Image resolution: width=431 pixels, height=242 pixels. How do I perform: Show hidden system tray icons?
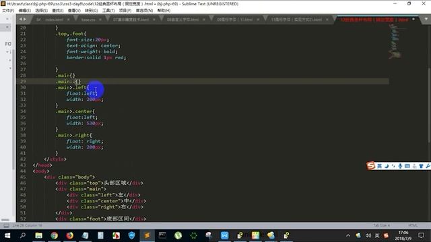pyautogui.click(x=348, y=235)
